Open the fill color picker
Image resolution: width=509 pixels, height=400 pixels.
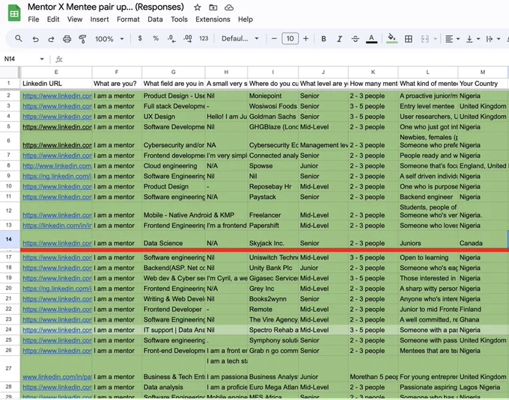point(391,39)
